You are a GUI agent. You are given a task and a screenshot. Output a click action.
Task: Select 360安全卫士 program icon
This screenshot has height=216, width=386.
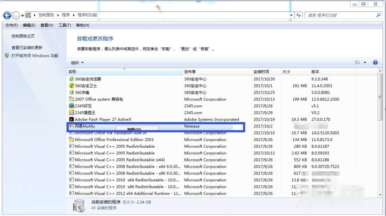(x=71, y=85)
